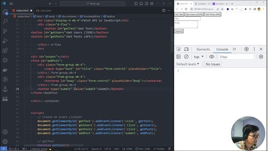Open the top context dropdown in console
The width and height of the screenshot is (268, 151).
coord(199,57)
